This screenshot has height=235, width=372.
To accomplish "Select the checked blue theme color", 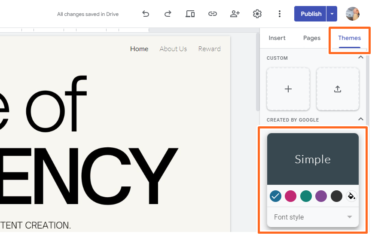I will 275,196.
